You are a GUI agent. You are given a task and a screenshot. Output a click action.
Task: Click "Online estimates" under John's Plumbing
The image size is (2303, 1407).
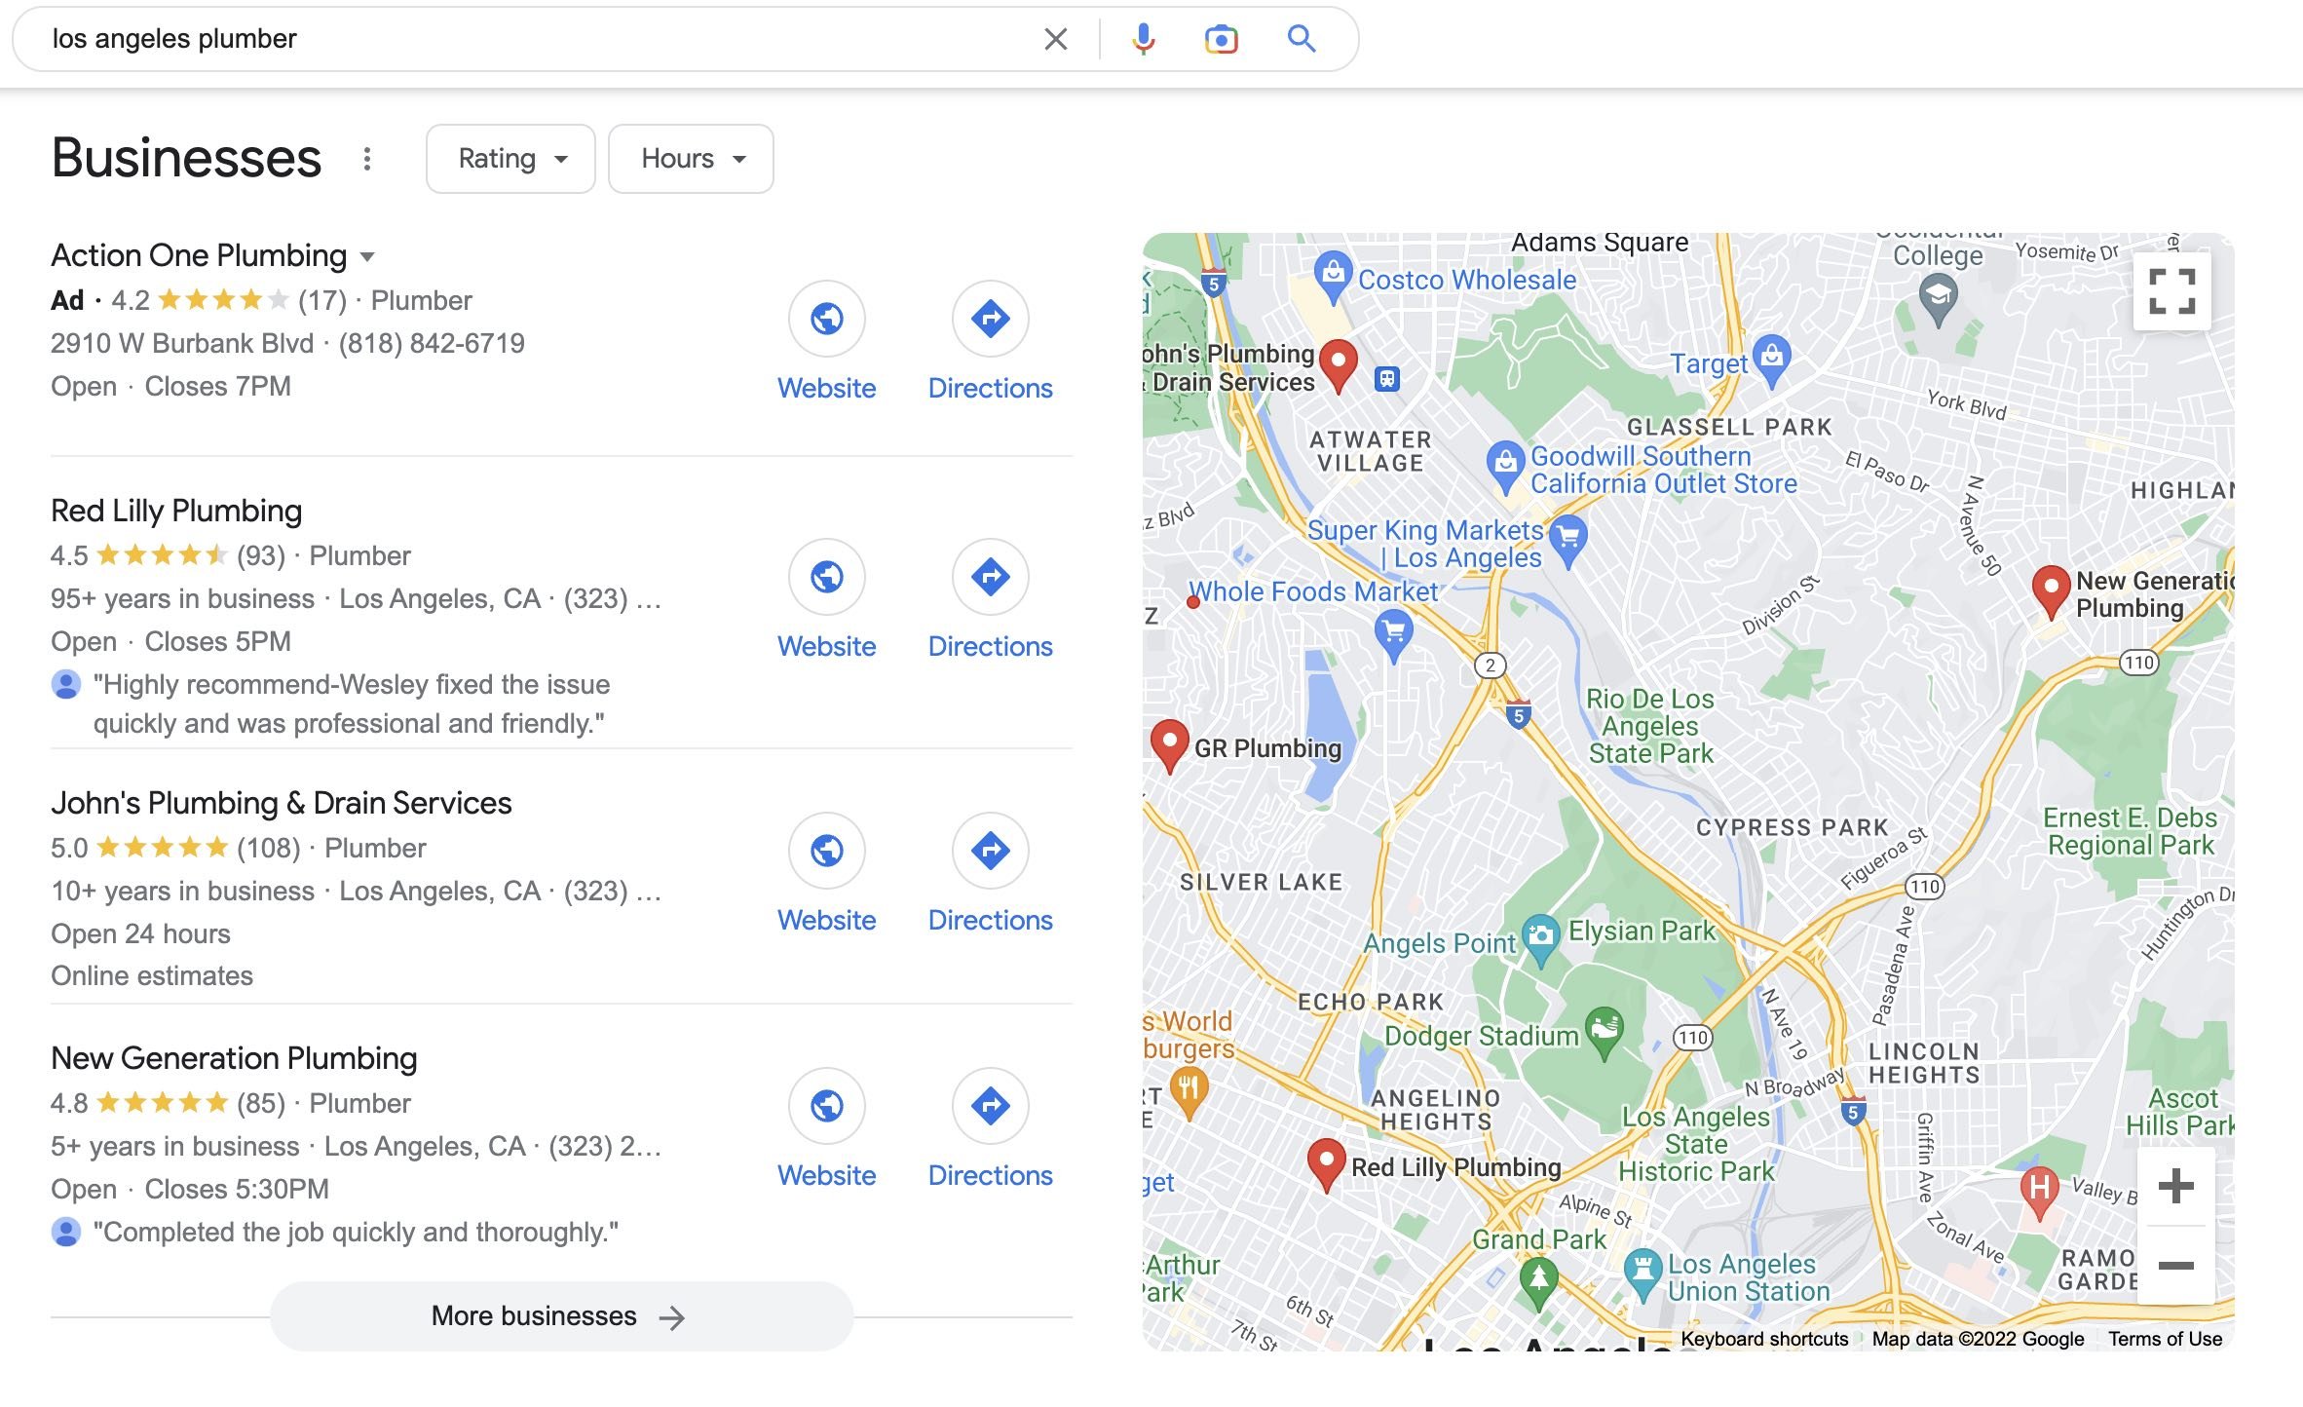tap(152, 976)
